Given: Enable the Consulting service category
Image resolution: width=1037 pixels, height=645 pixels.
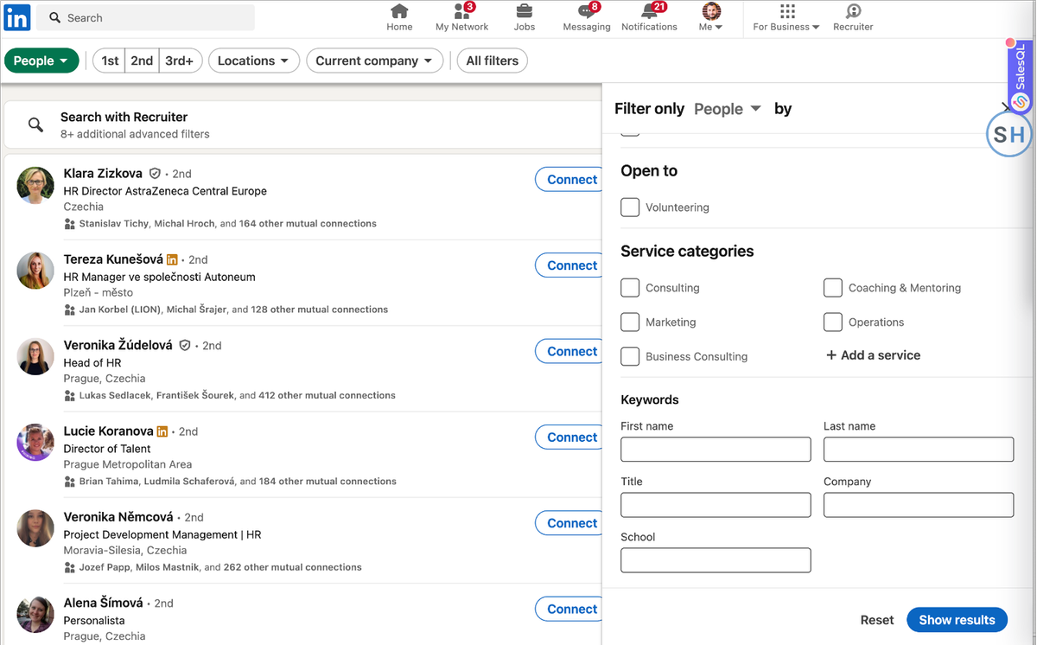Looking at the screenshot, I should 630,288.
